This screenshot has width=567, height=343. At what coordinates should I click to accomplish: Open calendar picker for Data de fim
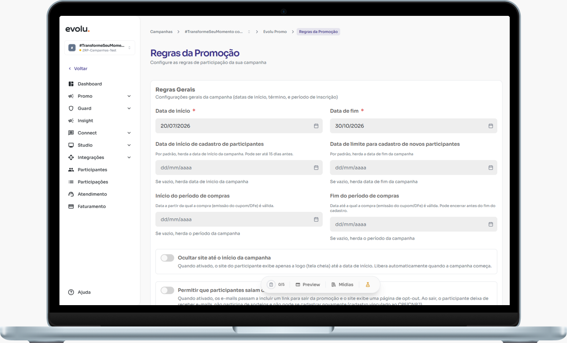pyautogui.click(x=491, y=126)
